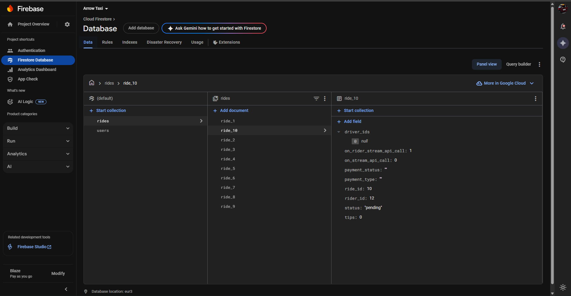Click the chevron beside ride_10 document
The image size is (571, 296).
click(325, 131)
